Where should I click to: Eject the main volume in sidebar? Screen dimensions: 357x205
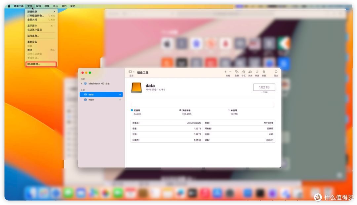[120, 100]
